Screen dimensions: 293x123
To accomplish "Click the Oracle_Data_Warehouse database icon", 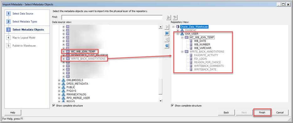I will pyautogui.click(x=177, y=27).
